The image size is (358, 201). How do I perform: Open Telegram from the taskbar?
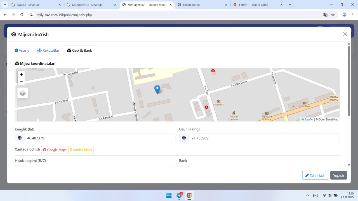tap(179, 195)
